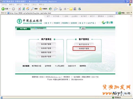Open History with green clock icon
133x99 pixels.
pos(51,9)
